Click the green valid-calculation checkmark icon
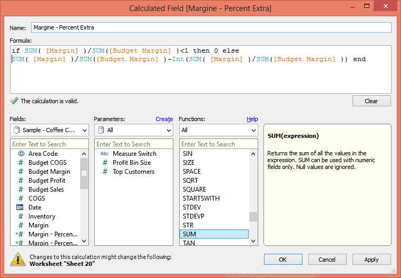The height and width of the screenshot is (278, 401). pyautogui.click(x=14, y=101)
